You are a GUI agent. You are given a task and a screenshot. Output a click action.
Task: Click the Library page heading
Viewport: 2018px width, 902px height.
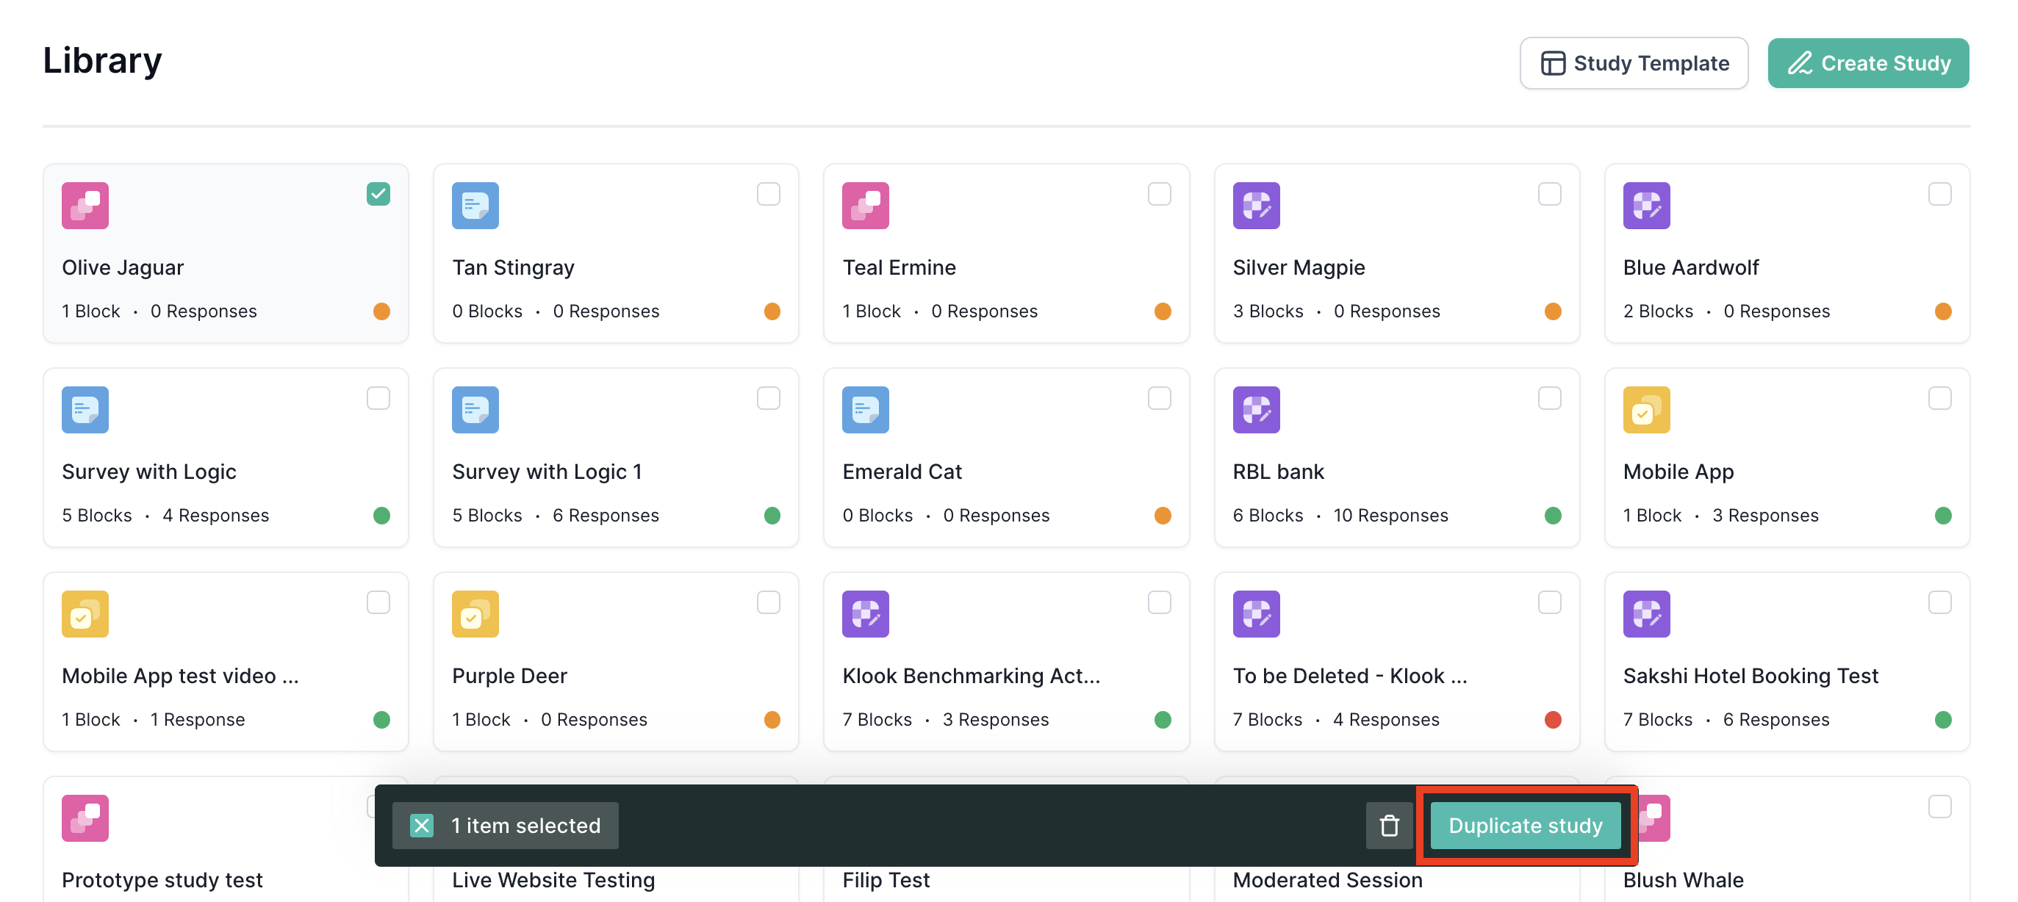point(102,60)
